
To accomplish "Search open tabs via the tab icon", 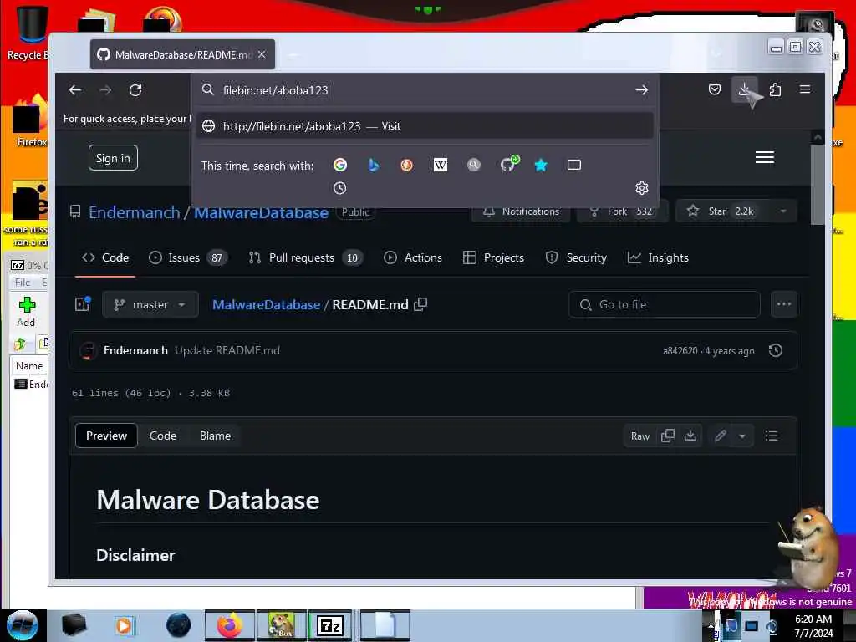I will pyautogui.click(x=573, y=165).
